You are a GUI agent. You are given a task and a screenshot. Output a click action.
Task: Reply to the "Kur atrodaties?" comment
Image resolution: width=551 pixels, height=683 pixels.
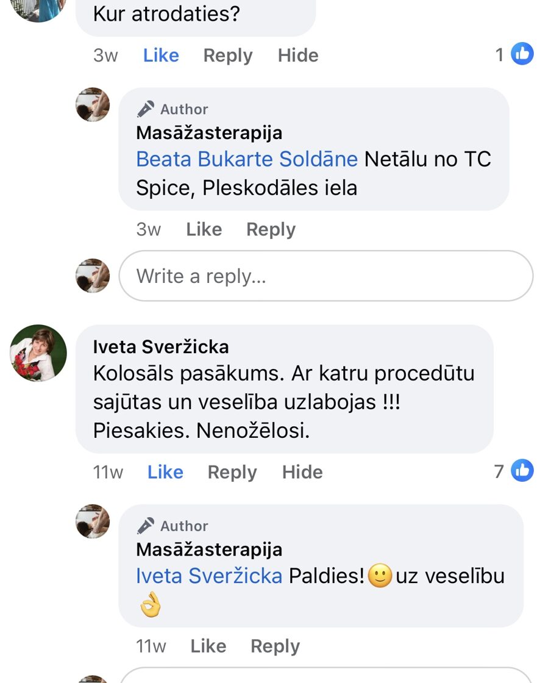click(228, 55)
